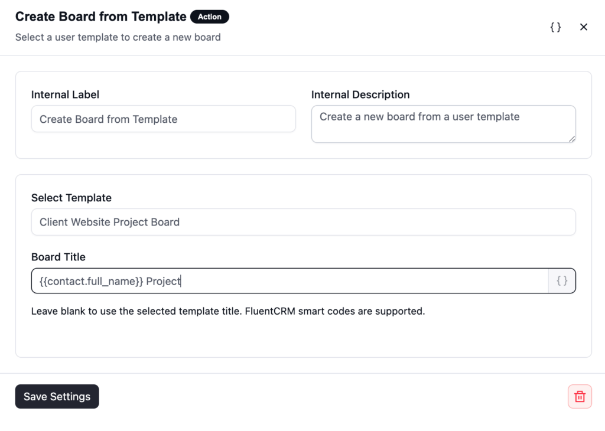Click the subtitle about selecting a user template
This screenshot has height=431, width=605.
118,37
